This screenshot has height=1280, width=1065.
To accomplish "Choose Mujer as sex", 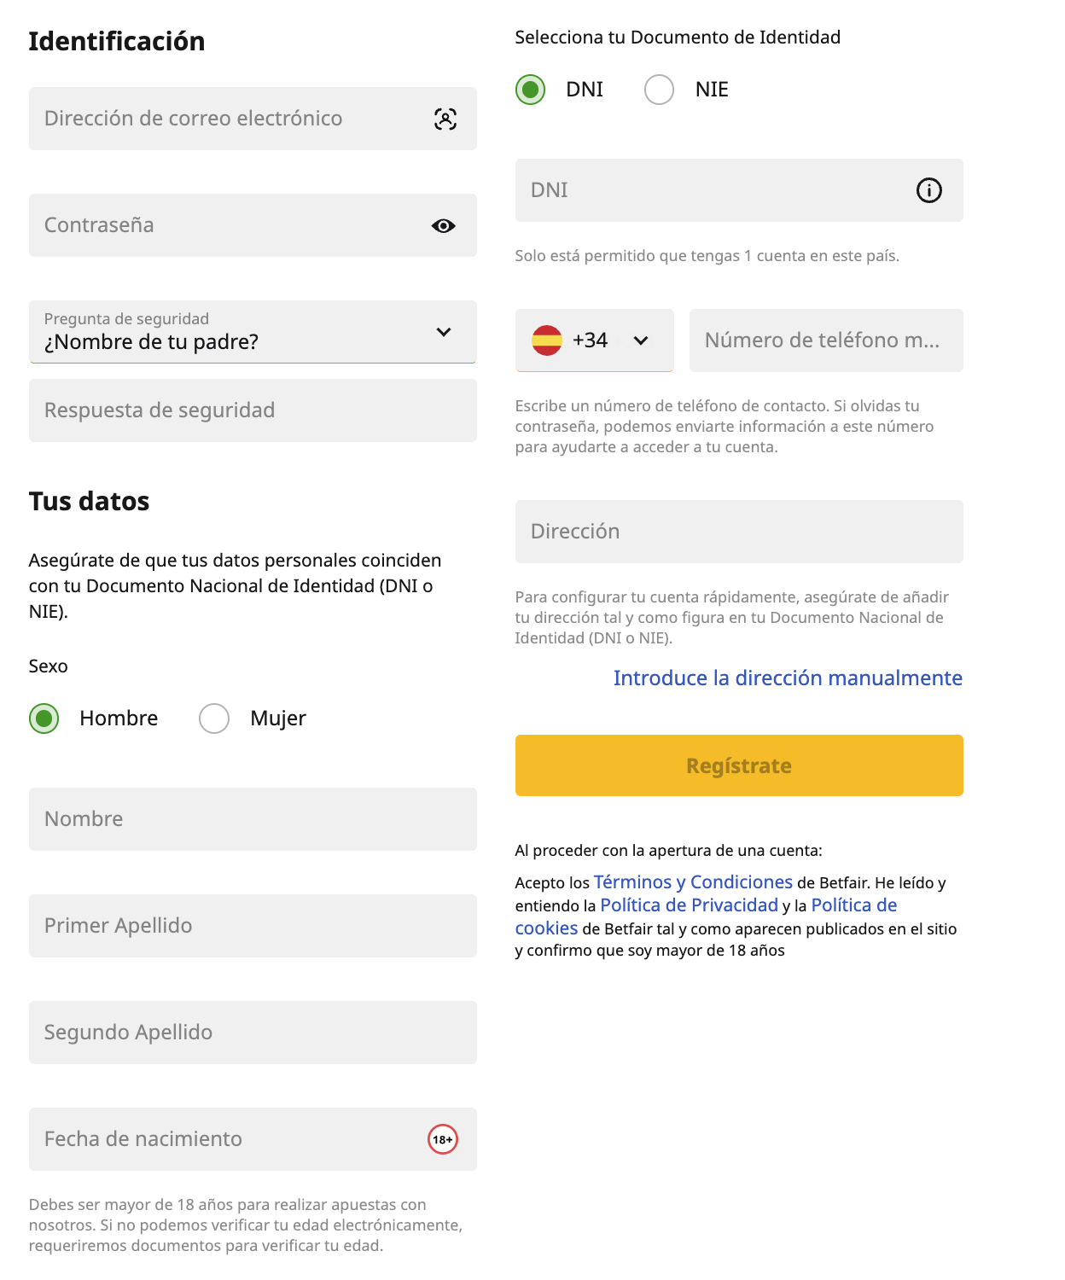I will (x=214, y=719).
